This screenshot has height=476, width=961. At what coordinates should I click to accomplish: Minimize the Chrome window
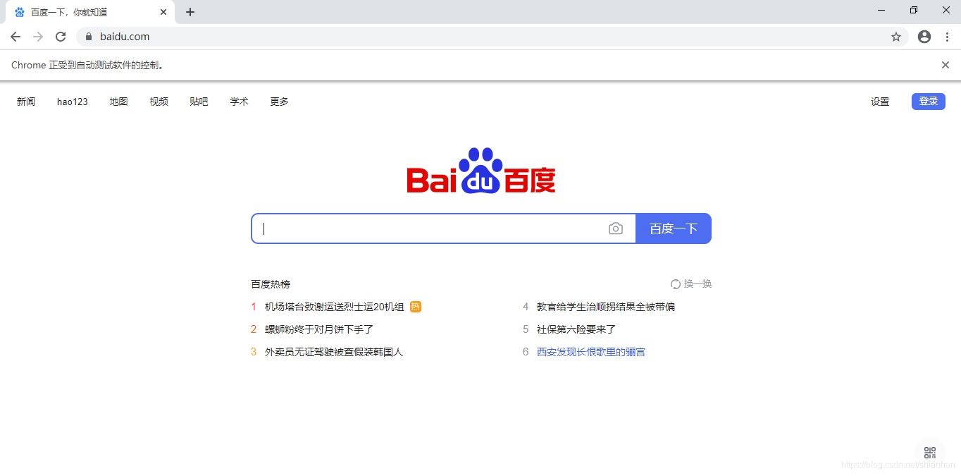881,10
